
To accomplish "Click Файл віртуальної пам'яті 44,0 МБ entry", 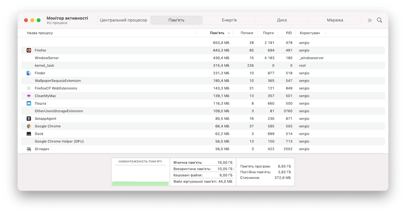I will pos(203,182).
